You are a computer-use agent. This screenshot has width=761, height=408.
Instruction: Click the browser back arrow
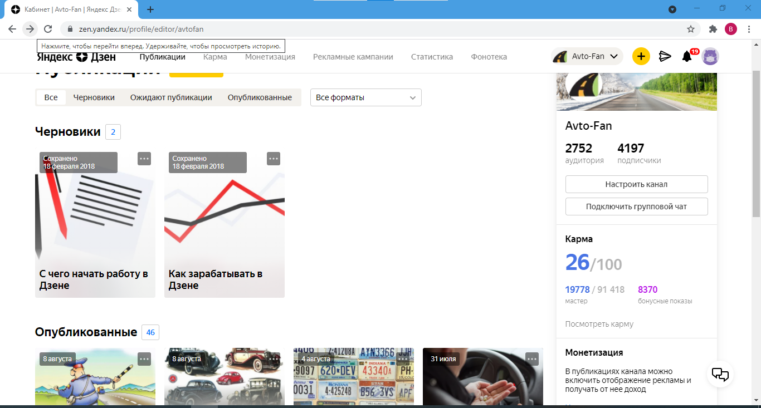(12, 29)
